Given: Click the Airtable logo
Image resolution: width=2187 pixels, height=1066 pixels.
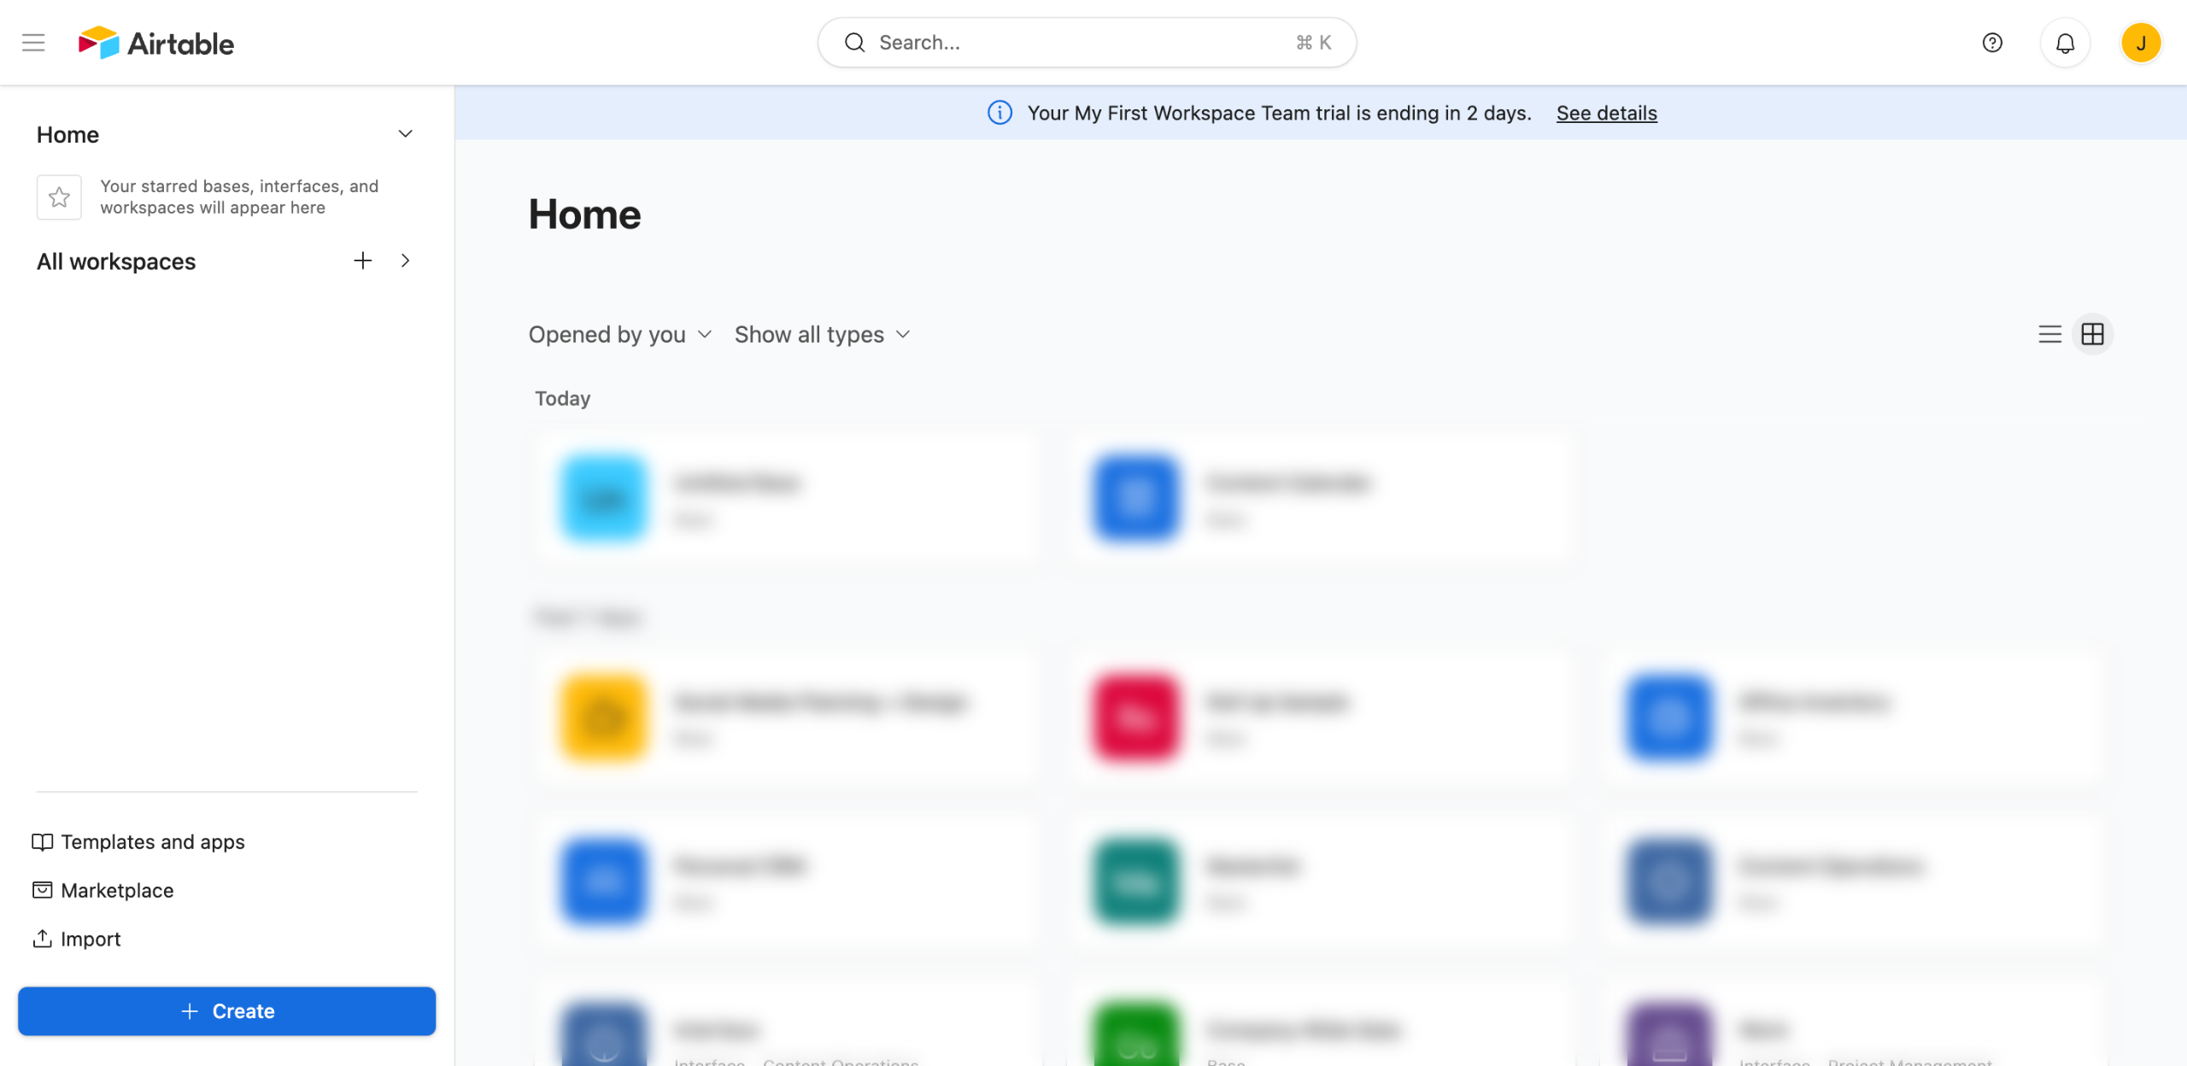Looking at the screenshot, I should point(156,43).
